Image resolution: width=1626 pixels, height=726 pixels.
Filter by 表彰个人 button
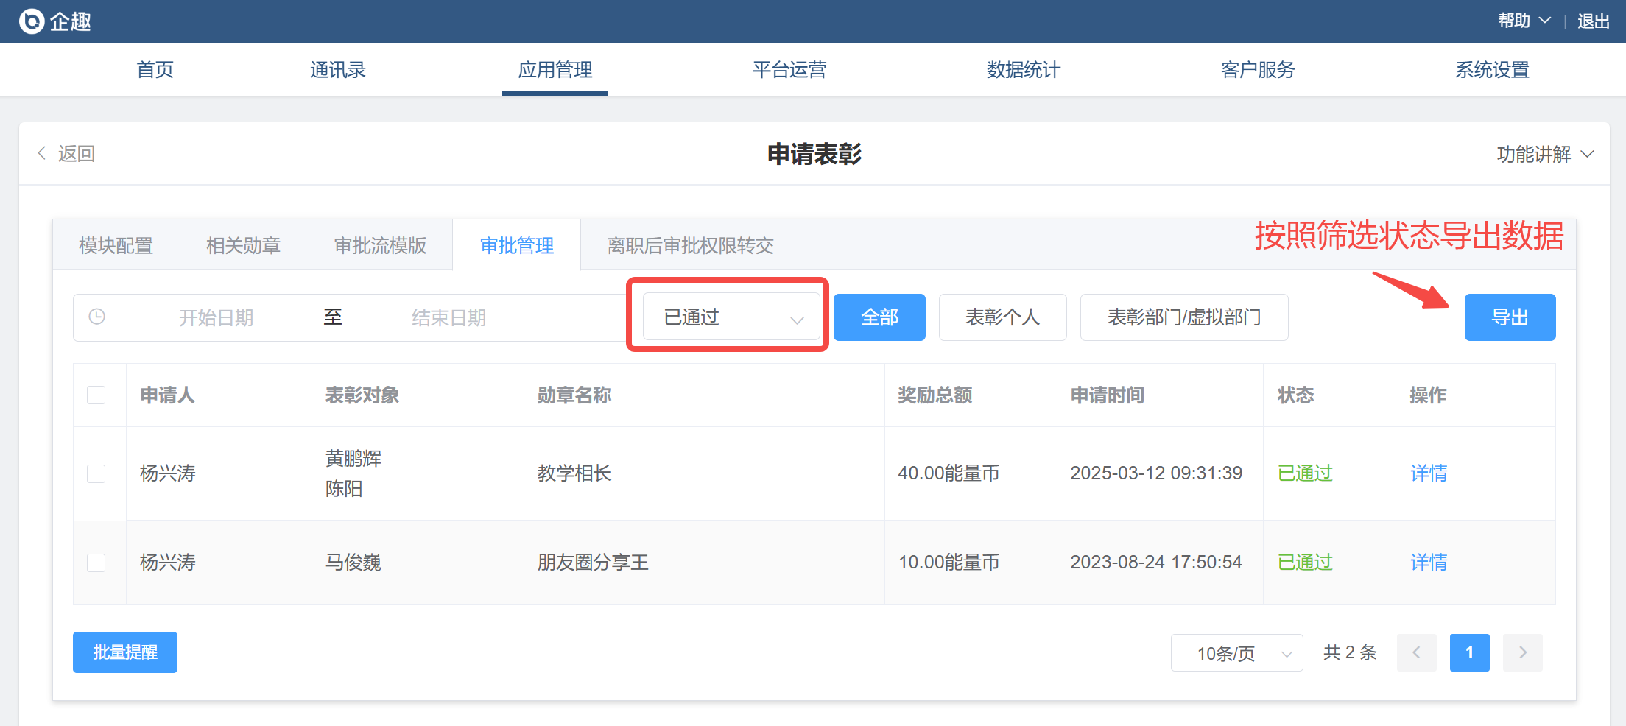point(1002,317)
